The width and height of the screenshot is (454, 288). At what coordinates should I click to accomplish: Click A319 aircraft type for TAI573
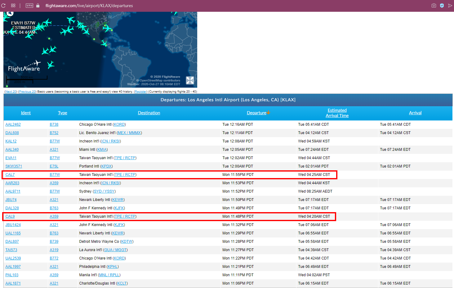click(54, 250)
